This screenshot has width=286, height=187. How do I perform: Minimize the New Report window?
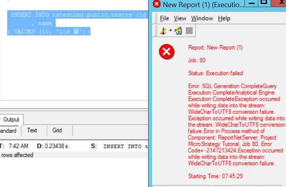(x=251, y=4)
